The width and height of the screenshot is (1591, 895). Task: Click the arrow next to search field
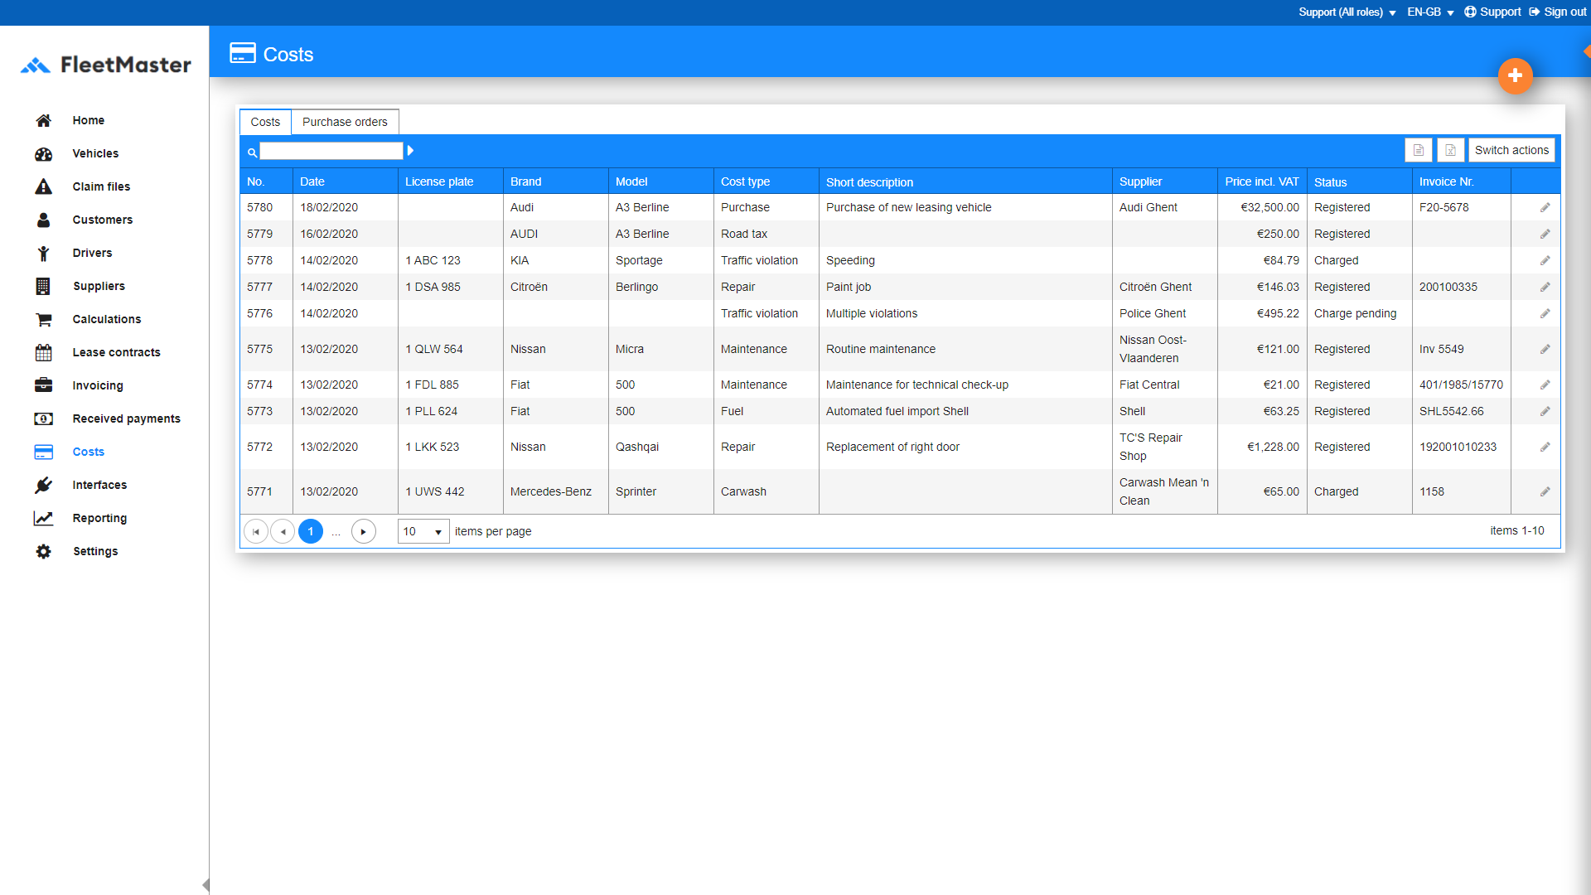[410, 151]
